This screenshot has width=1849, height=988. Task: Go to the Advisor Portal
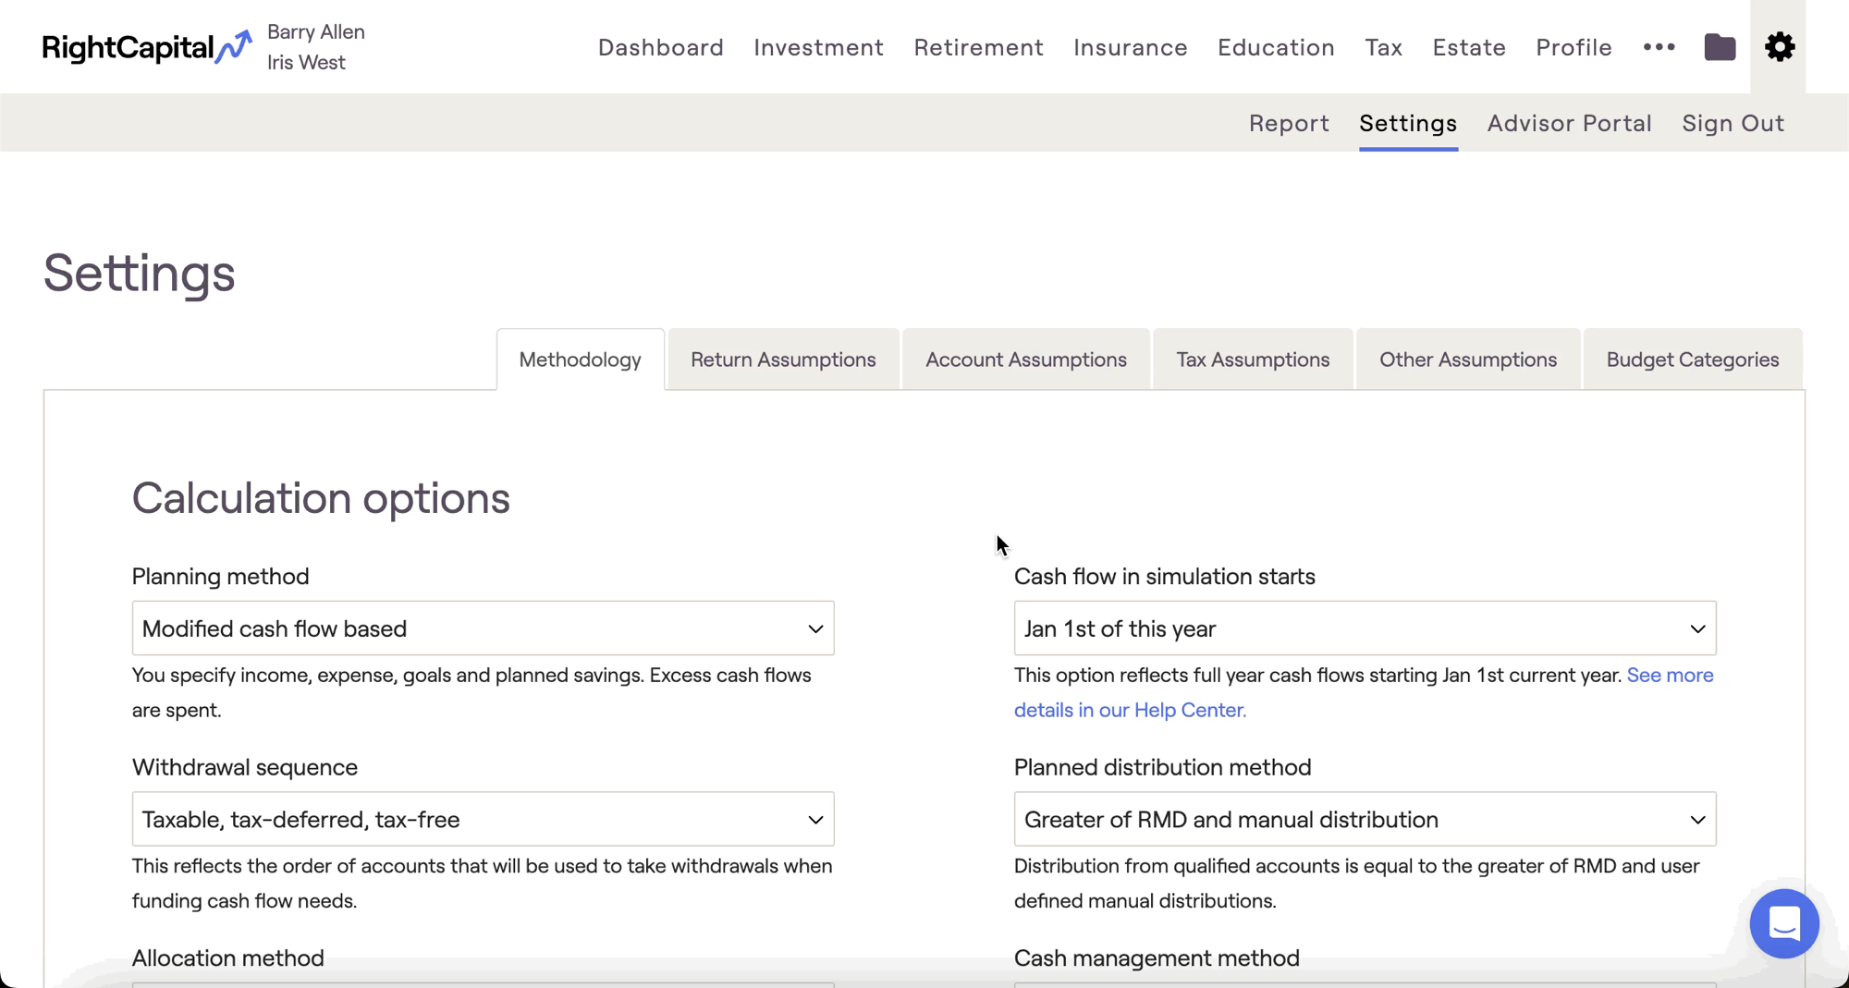pos(1569,123)
